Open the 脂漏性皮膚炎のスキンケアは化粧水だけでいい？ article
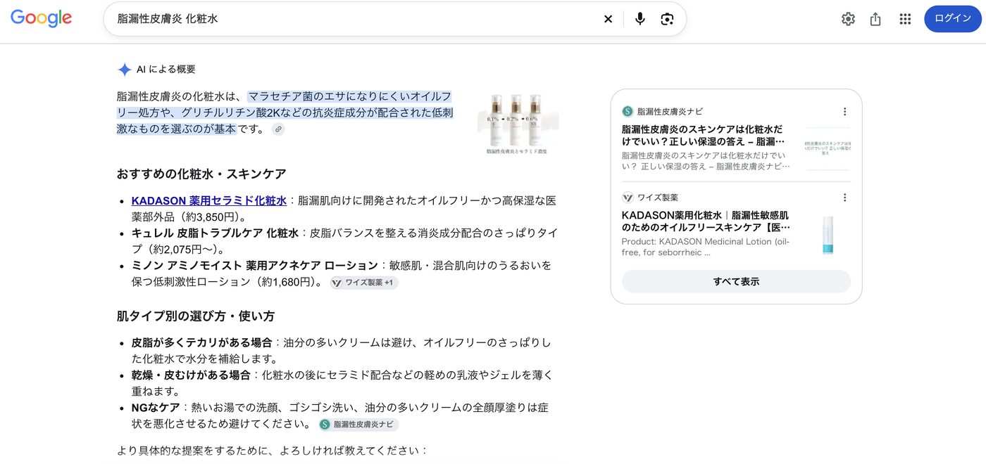 [x=703, y=136]
